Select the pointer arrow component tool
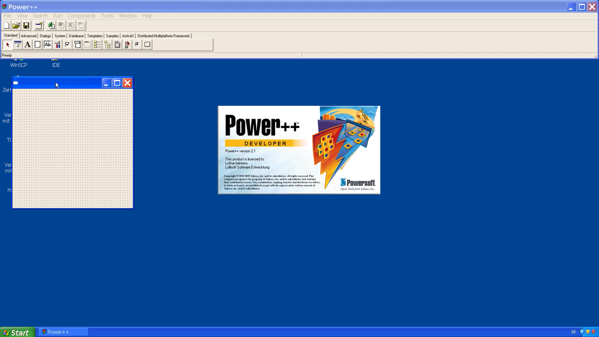This screenshot has width=599, height=337. (8, 45)
